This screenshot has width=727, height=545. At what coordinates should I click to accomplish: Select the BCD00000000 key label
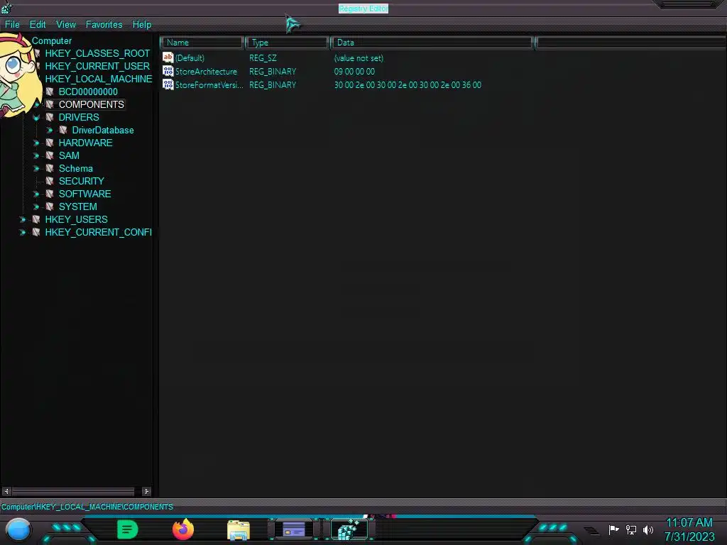[x=88, y=92]
